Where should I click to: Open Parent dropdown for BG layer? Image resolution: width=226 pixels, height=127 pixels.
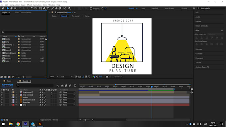pos(69,105)
